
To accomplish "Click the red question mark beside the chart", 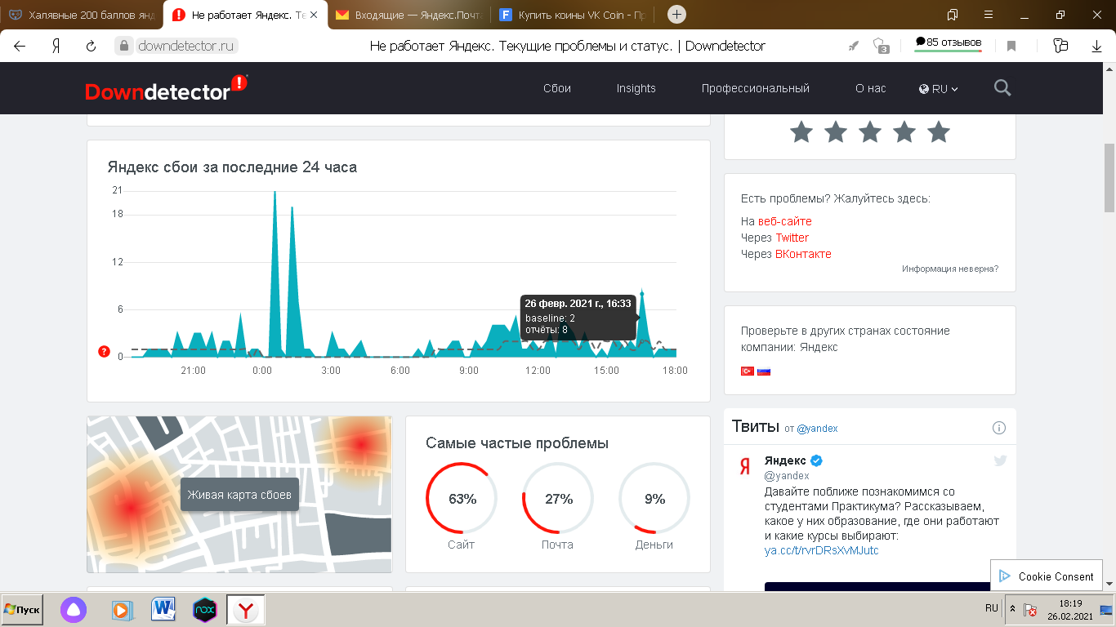I will tap(104, 352).
